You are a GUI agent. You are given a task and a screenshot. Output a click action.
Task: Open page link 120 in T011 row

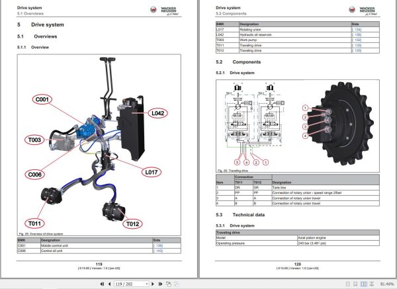pos(356,45)
